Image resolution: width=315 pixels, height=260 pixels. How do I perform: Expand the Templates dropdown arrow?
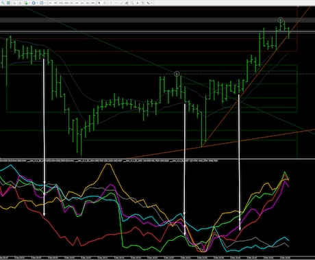pos(45,3)
